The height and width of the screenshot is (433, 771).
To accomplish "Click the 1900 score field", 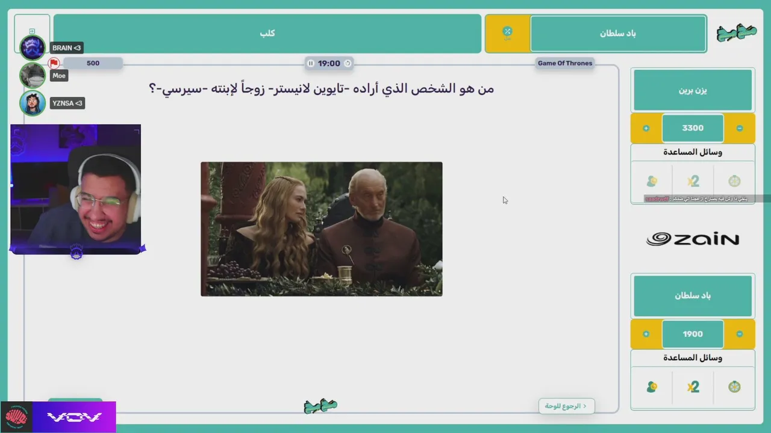I will (x=693, y=334).
